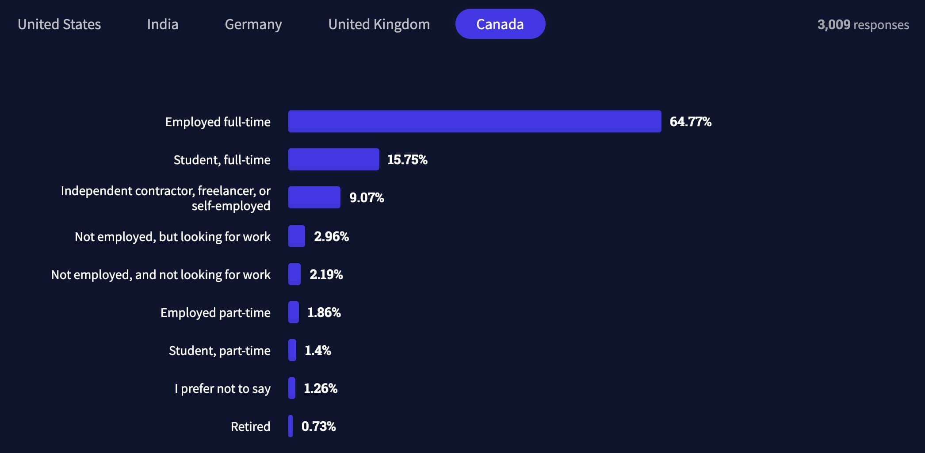Click the Retired bar
This screenshot has width=925, height=453.
290,426
